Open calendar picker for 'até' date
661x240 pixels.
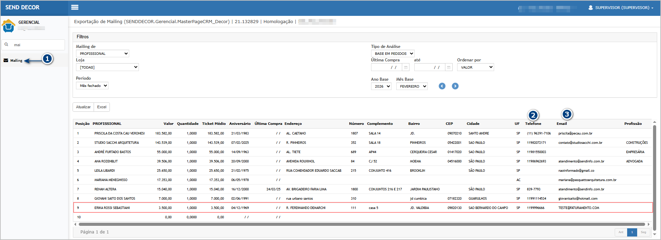pyautogui.click(x=448, y=68)
